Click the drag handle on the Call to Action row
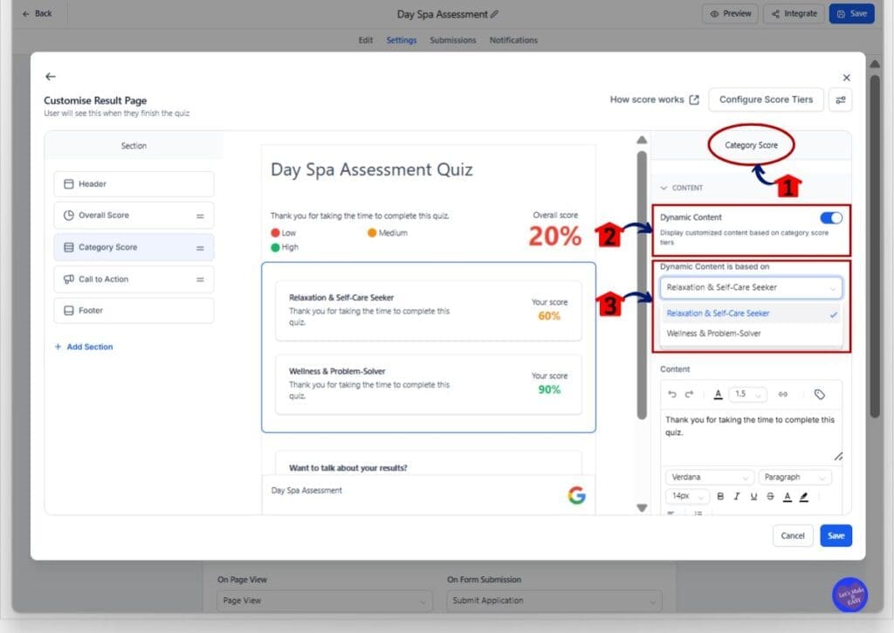894x633 pixels. click(200, 279)
